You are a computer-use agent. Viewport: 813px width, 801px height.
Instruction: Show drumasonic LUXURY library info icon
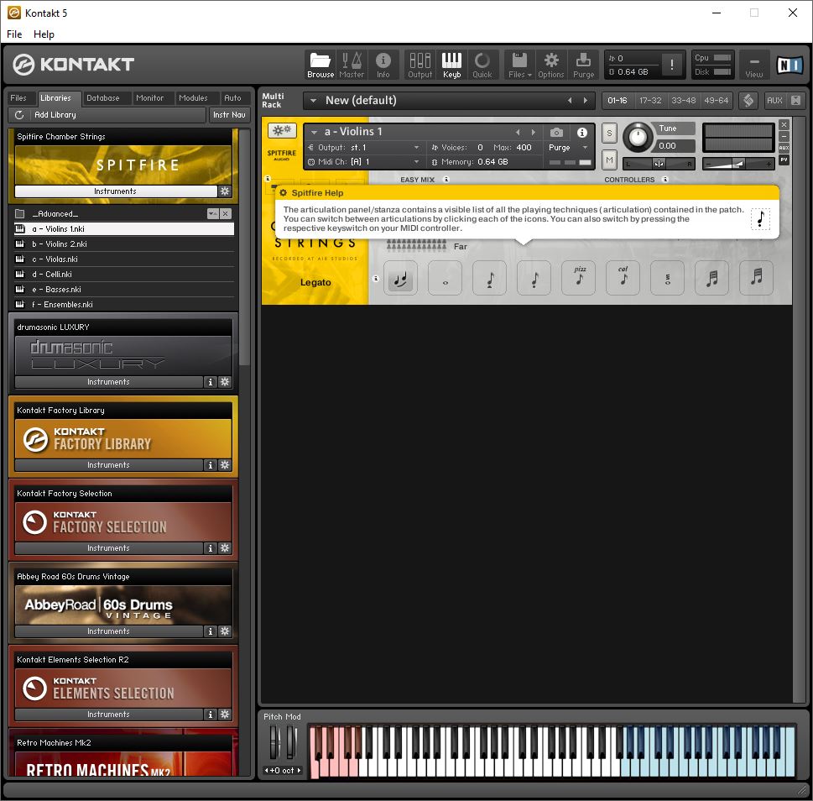click(210, 382)
